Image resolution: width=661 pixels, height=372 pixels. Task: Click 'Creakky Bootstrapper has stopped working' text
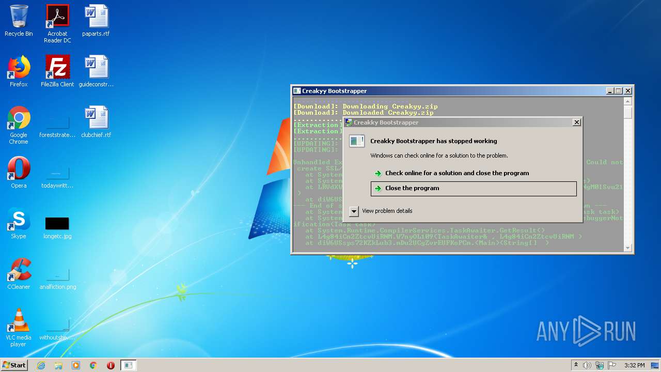tap(434, 141)
